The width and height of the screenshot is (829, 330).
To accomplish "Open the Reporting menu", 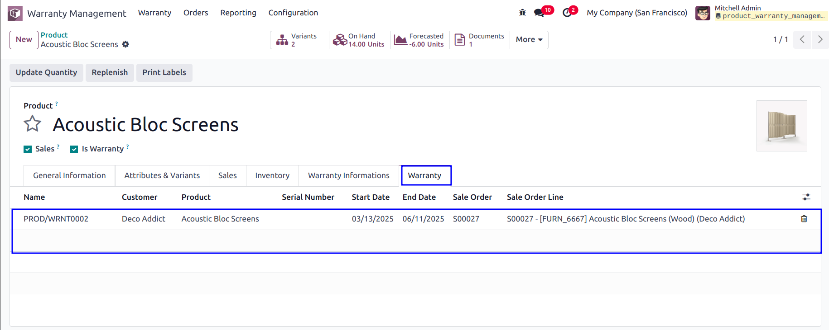I will click(238, 13).
